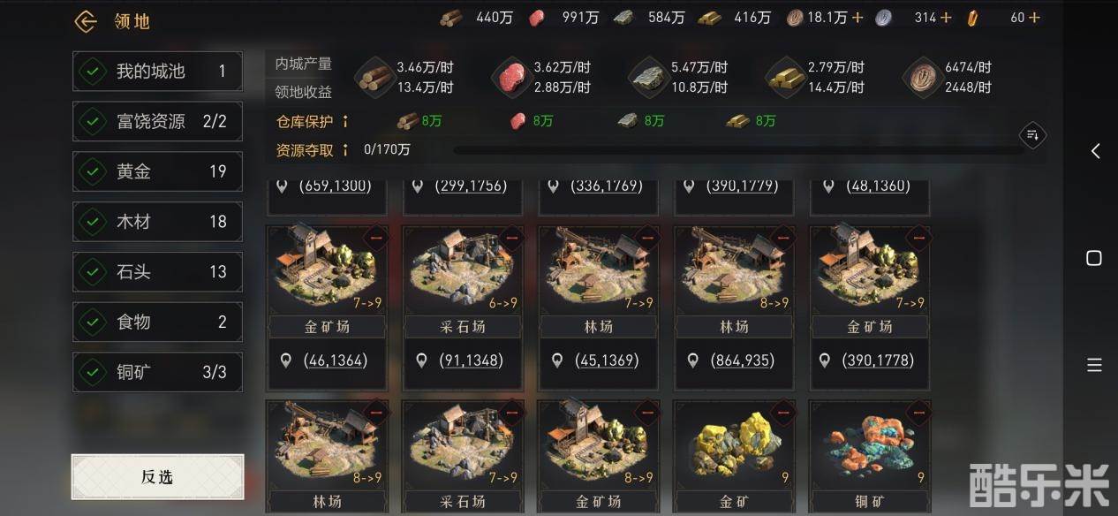Image resolution: width=1118 pixels, height=516 pixels.
Task: Toggle the 铜矿 3/3 filter checkbox
Action: coord(92,372)
